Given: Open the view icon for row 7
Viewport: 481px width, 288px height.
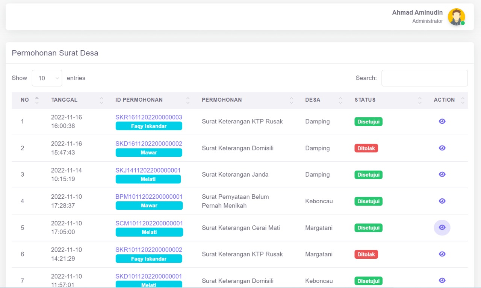Looking at the screenshot, I should pyautogui.click(x=442, y=280).
